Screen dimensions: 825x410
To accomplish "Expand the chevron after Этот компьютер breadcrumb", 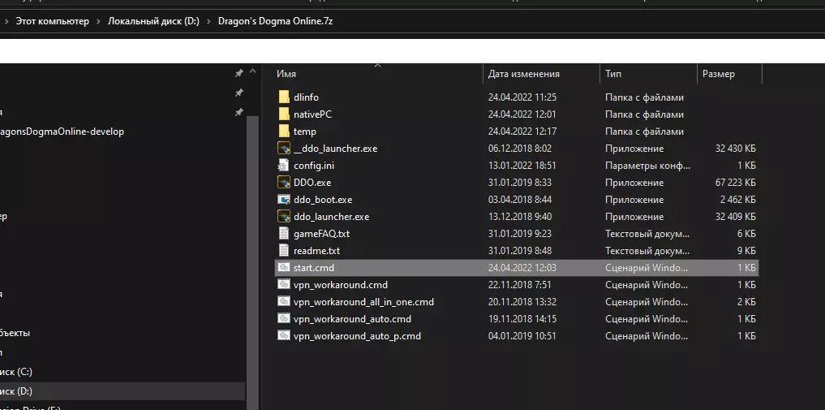I will click(x=98, y=22).
